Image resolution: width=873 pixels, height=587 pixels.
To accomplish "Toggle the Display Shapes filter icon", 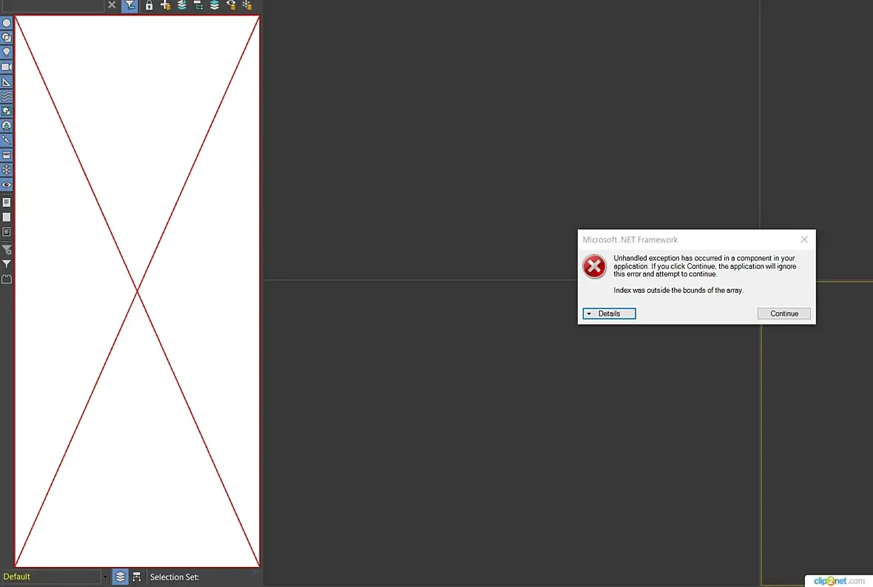I will click(x=7, y=38).
